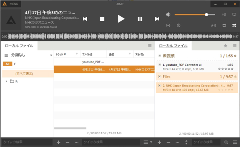Mute audio with speaker icon
240x147 pixels.
coord(168,14)
